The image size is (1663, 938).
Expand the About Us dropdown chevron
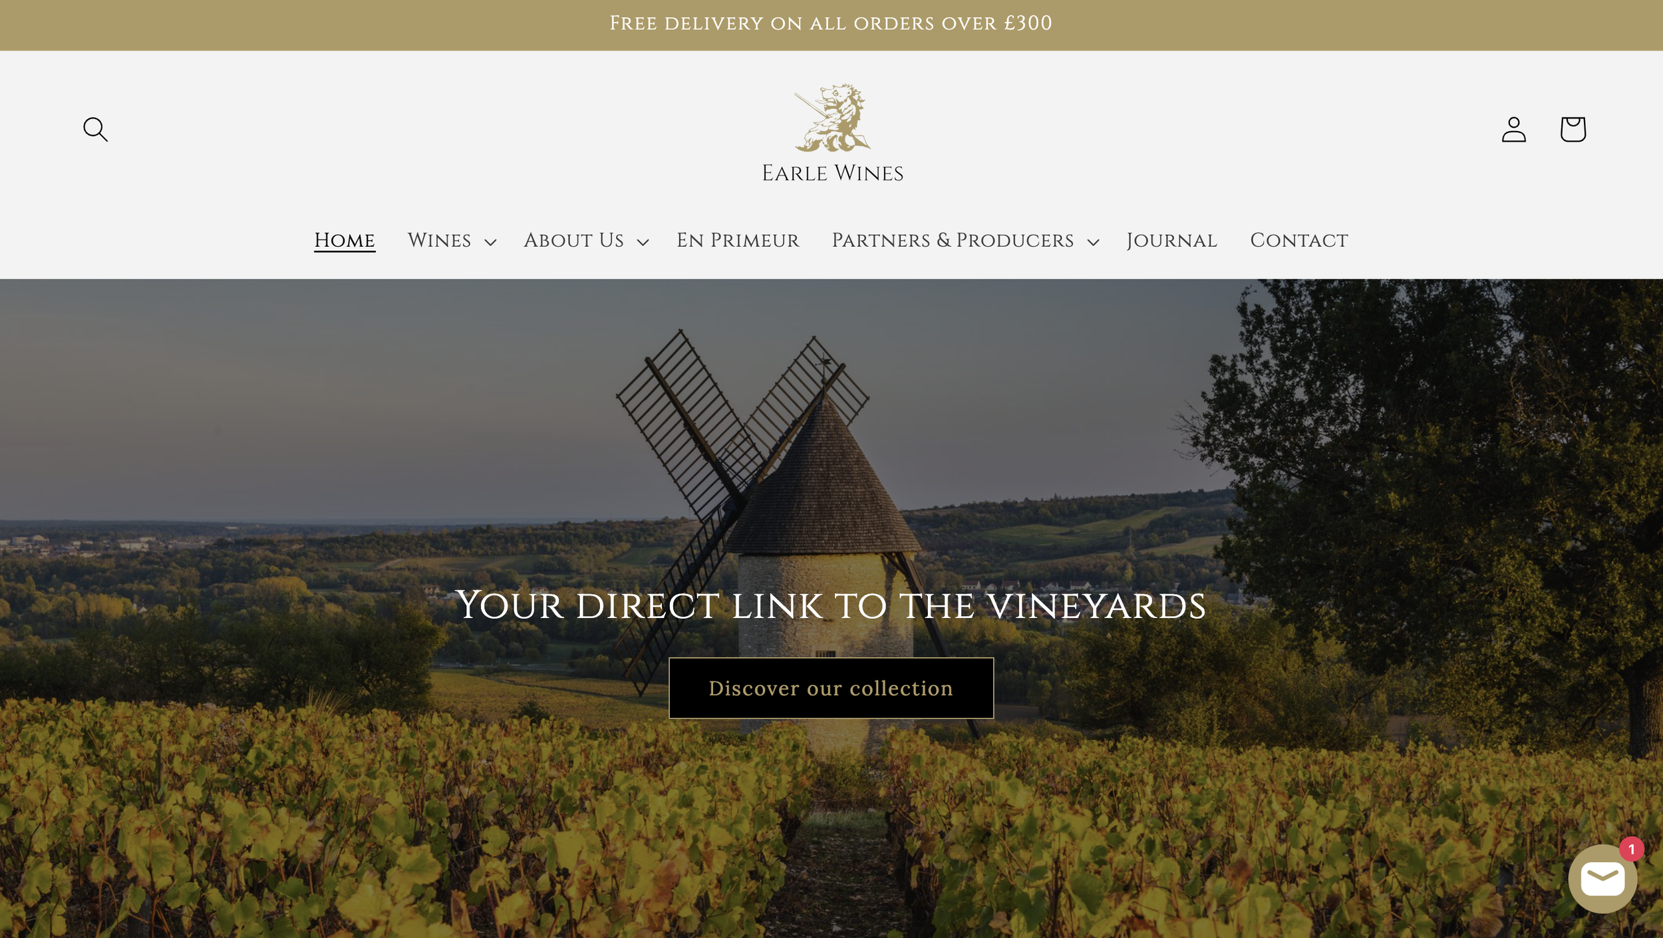tap(643, 242)
